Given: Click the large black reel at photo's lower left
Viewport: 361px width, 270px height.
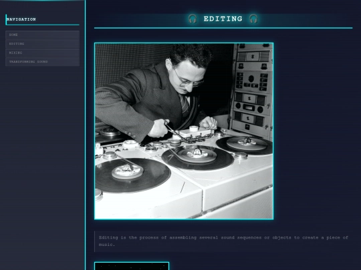Looking at the screenshot, I should 132,175.
